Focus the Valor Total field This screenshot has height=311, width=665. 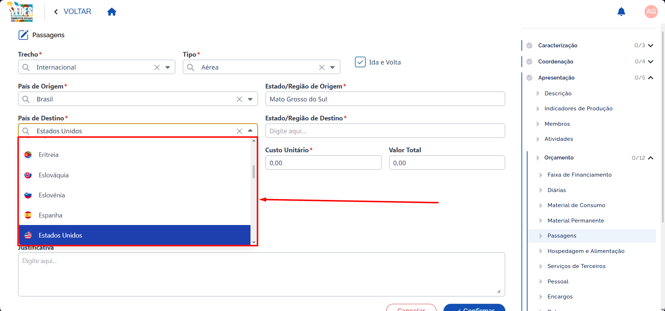(x=447, y=163)
